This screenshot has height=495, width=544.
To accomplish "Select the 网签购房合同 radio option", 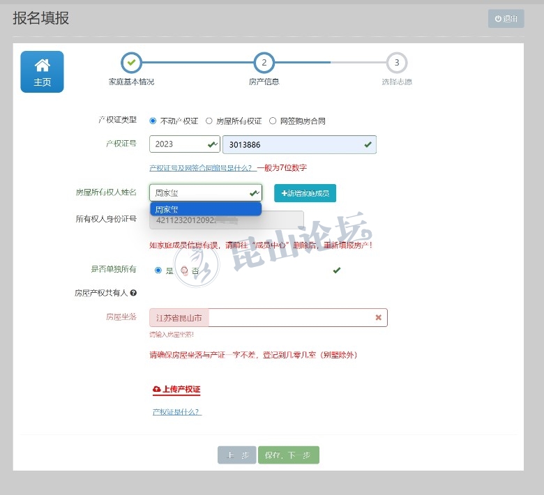I will click(273, 121).
